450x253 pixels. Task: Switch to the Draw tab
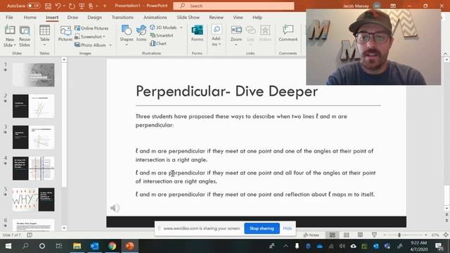tap(72, 17)
